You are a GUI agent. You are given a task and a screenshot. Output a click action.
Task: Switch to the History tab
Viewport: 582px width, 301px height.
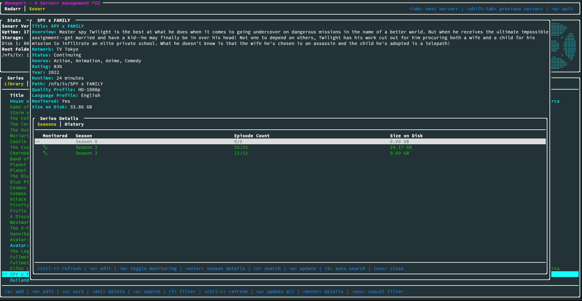tap(74, 124)
